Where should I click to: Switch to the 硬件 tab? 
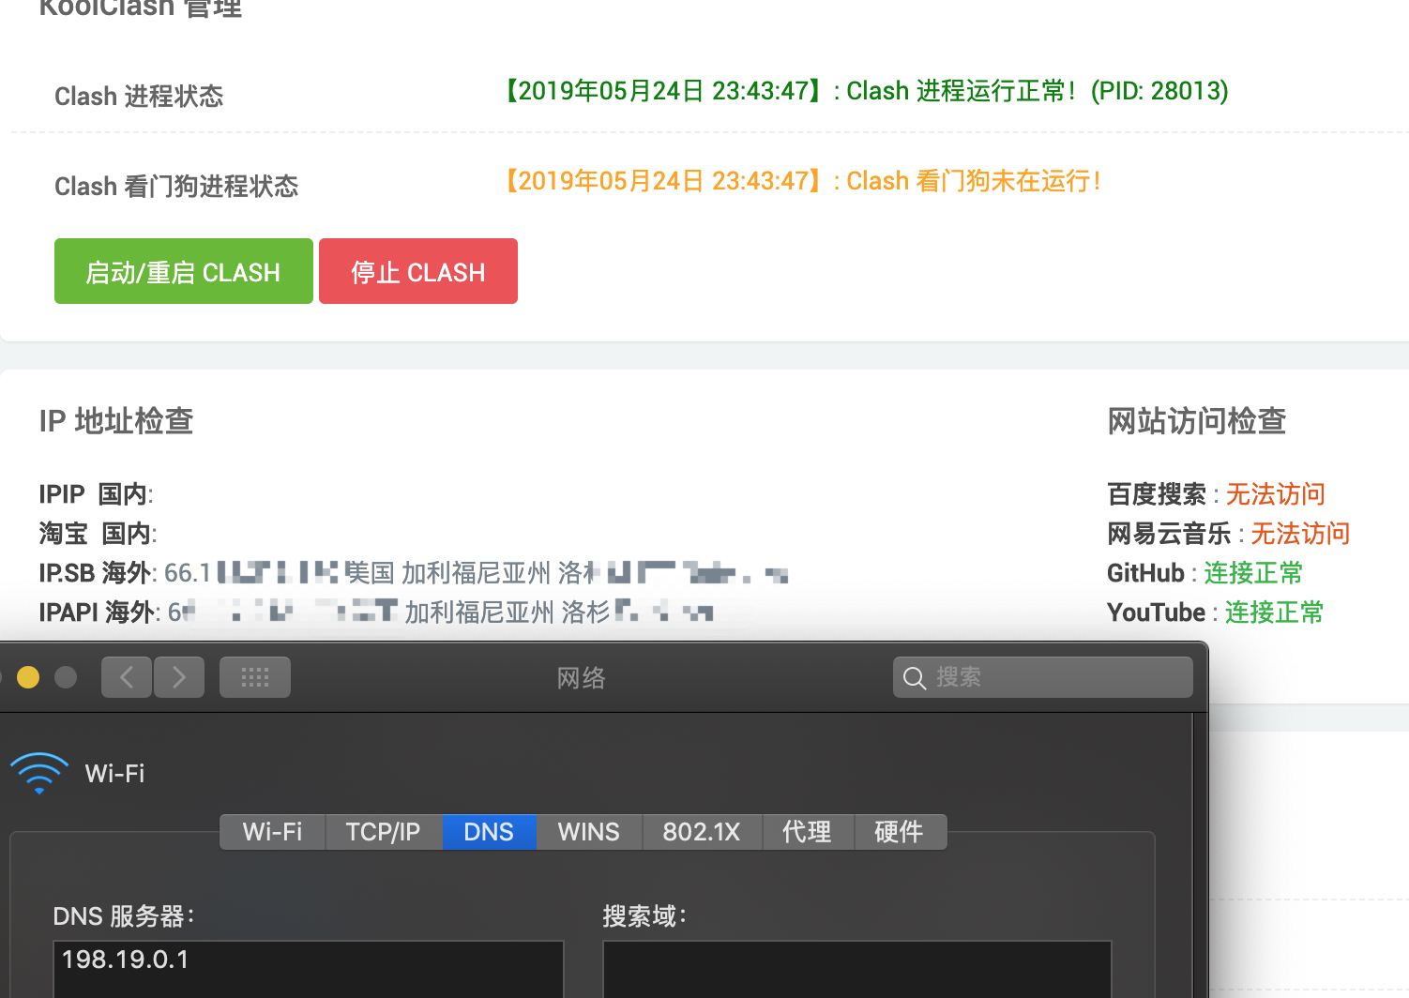[899, 832]
